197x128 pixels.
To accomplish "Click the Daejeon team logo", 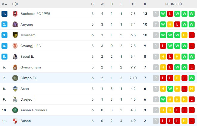I will 15,99.
